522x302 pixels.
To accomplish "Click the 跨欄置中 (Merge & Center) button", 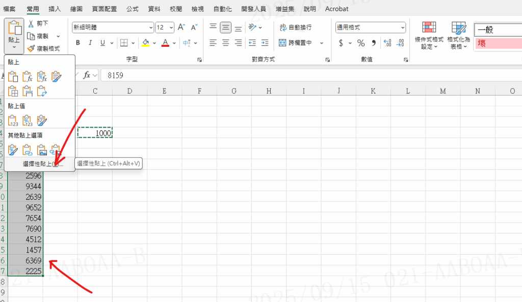I will [x=295, y=43].
